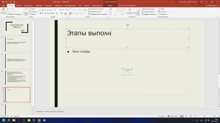Click the zoom slider handle
The height and width of the screenshot is (123, 220).
pos(205,116)
